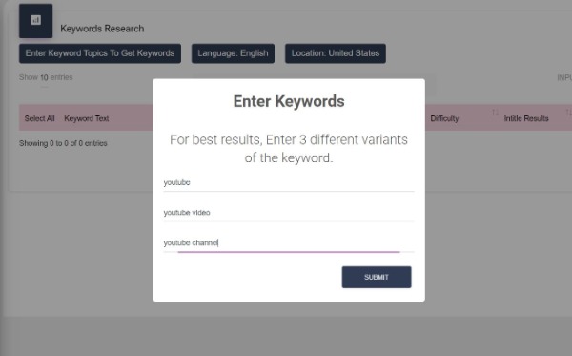Click the Showing 0 to 0 entries text
572x356 pixels.
pyautogui.click(x=63, y=143)
